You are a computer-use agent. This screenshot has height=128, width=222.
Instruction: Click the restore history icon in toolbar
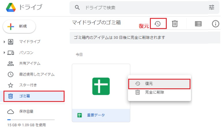tap(158, 24)
